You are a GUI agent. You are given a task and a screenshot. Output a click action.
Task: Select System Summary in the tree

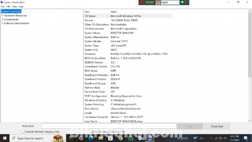pos(11,12)
